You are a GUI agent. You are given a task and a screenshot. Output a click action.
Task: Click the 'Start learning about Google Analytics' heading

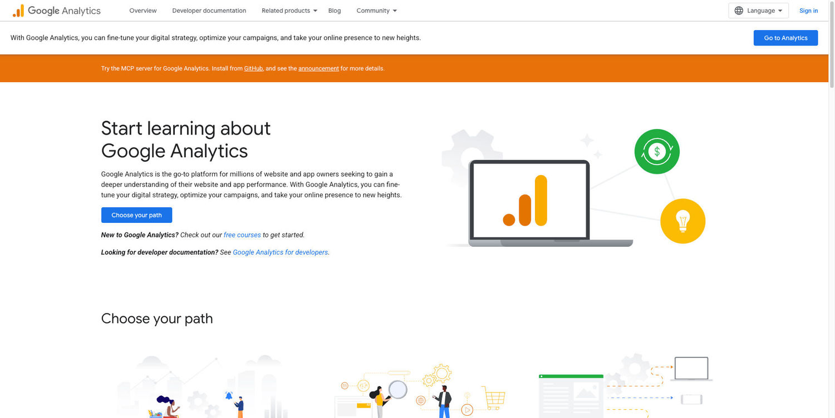186,140
